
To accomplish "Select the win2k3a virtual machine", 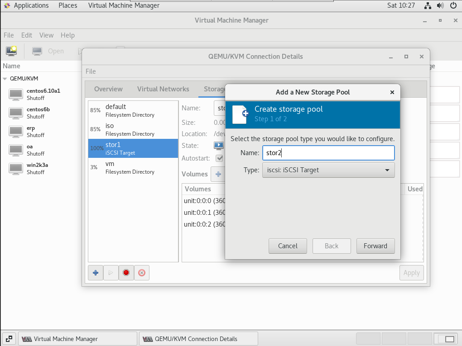I will [41, 169].
